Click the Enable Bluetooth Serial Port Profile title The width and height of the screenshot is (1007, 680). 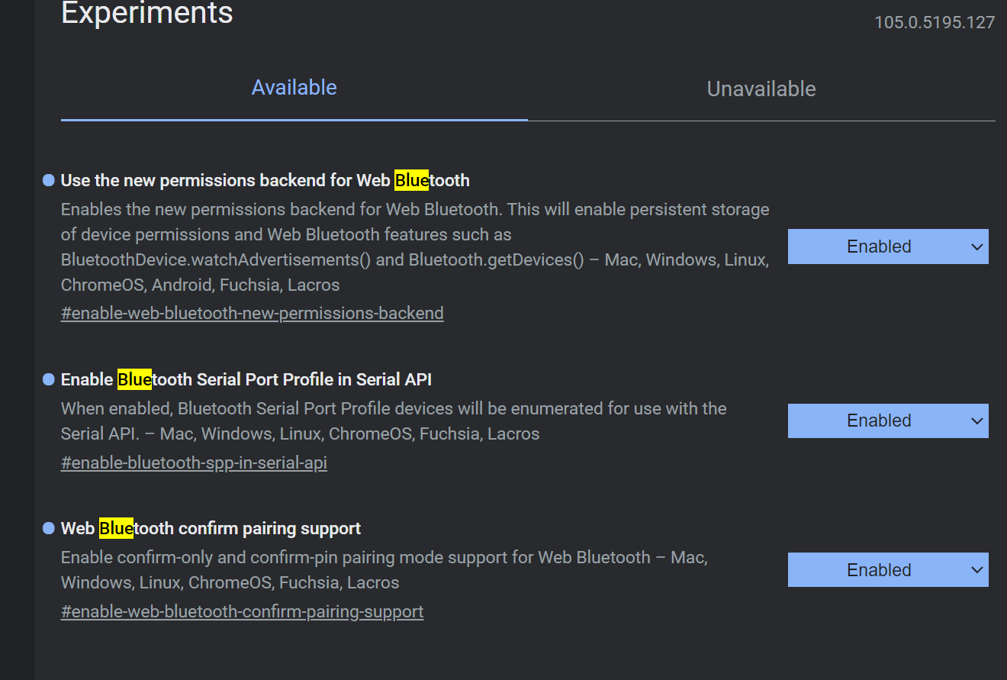pos(246,379)
